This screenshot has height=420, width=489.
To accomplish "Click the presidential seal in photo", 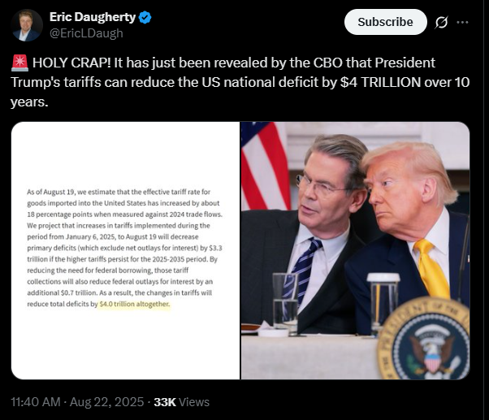I will (425, 341).
